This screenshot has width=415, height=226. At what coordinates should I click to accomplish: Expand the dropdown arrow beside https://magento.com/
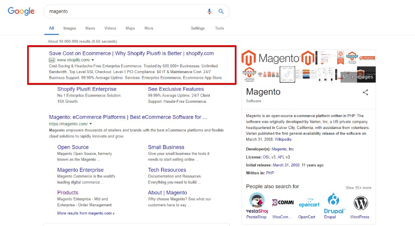click(90, 124)
